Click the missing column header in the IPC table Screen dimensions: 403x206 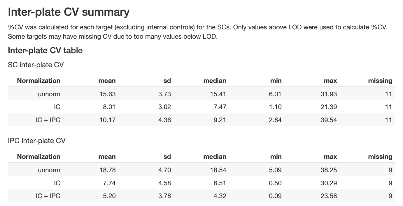(380, 157)
